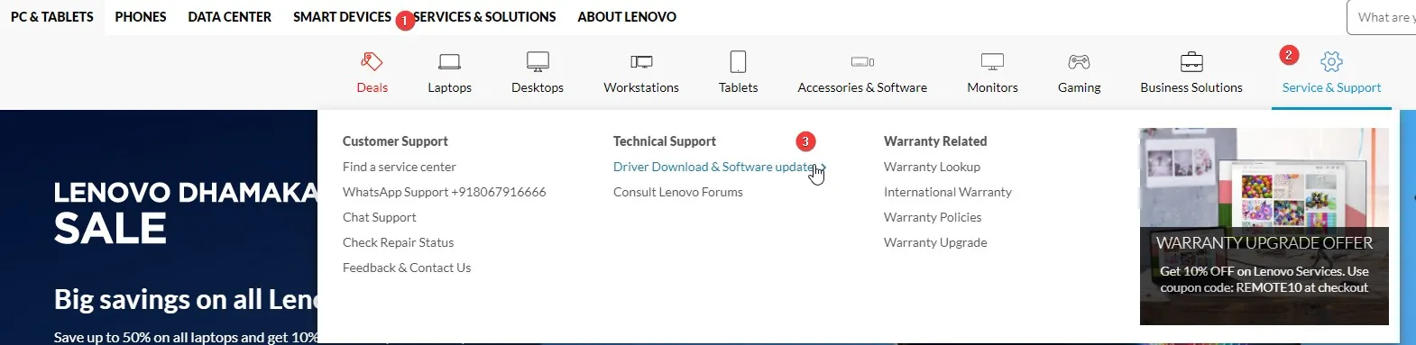Open Check Repair Status link
Viewport: 1416px width, 345px height.
click(x=398, y=242)
